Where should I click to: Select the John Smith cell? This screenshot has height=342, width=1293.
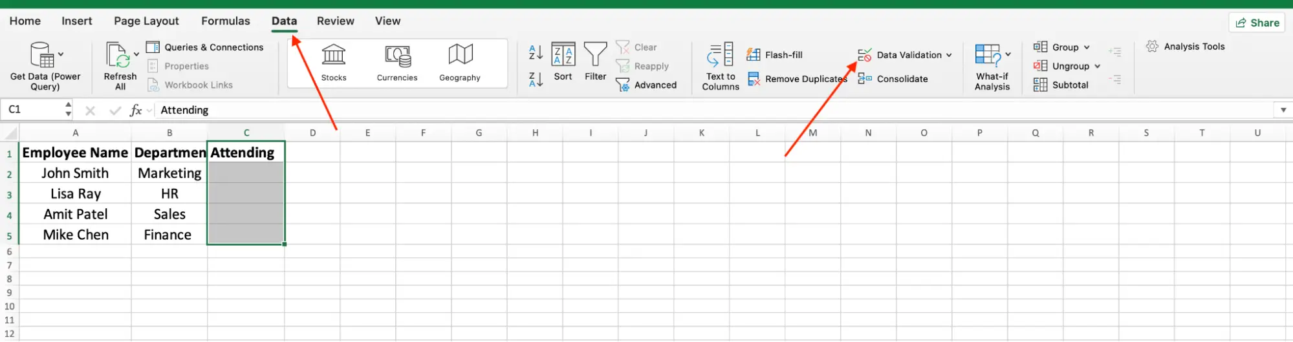[x=75, y=173]
